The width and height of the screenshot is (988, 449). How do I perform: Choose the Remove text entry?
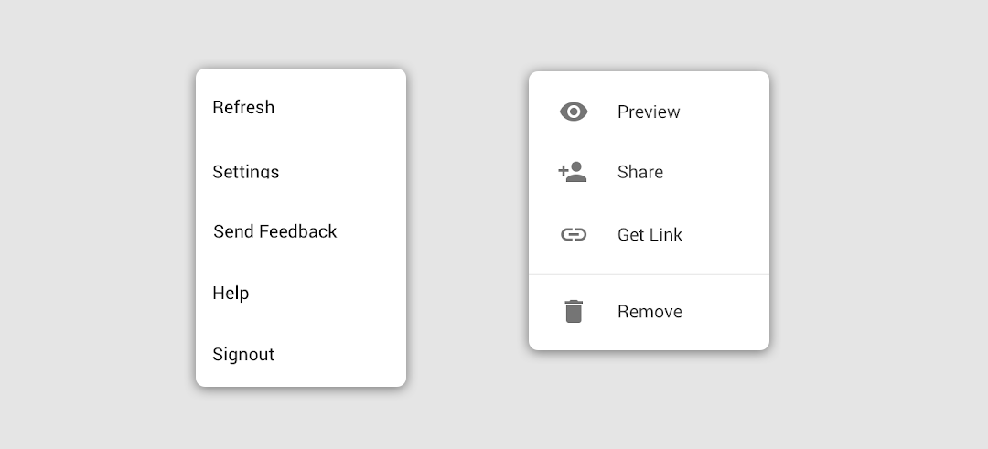point(650,311)
